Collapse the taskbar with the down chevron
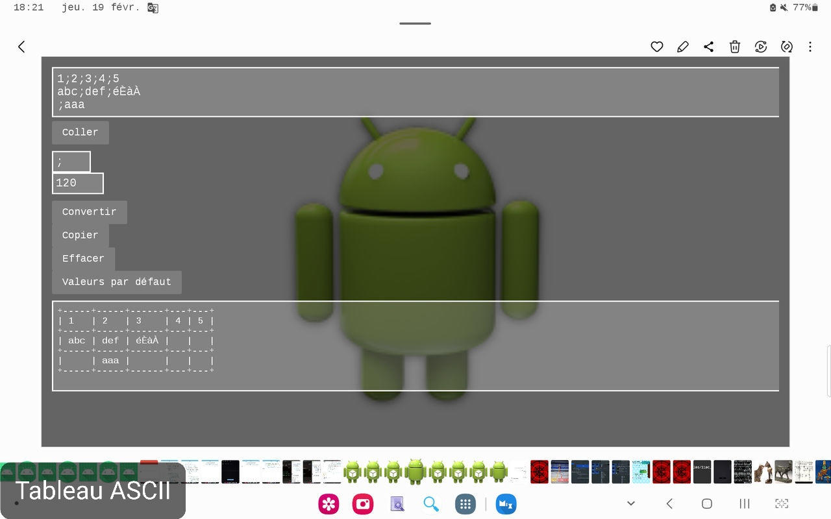This screenshot has width=831, height=519. (630, 503)
